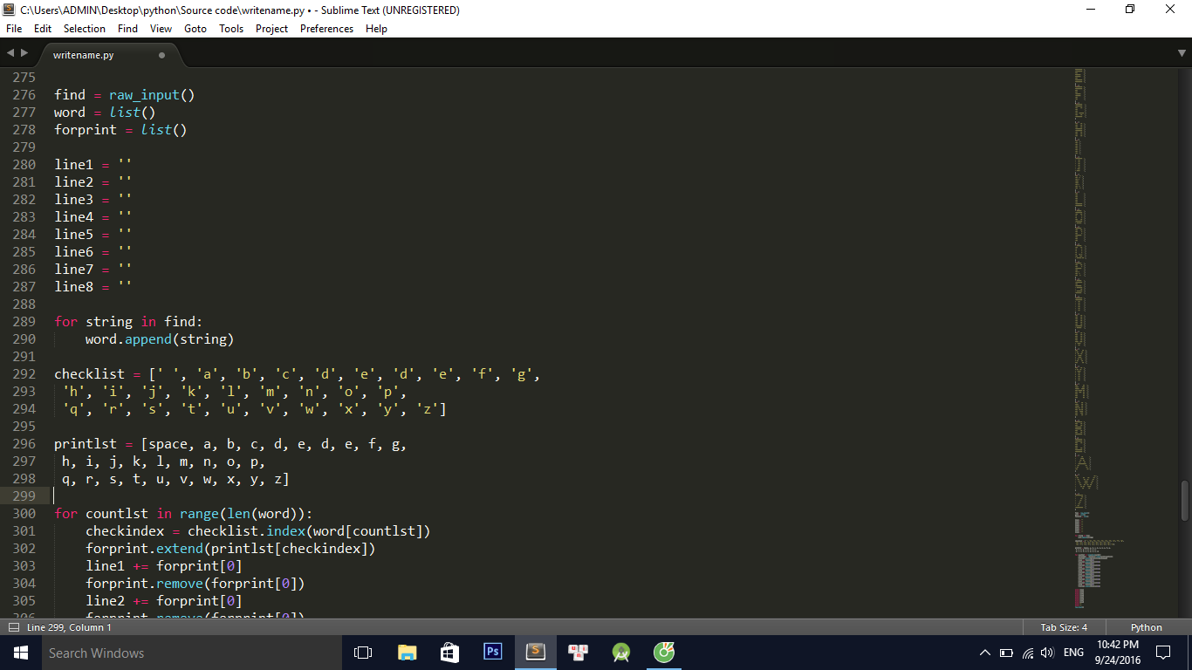This screenshot has height=670, width=1192.
Task: Open the Action Center notifications icon
Action: point(1162,653)
